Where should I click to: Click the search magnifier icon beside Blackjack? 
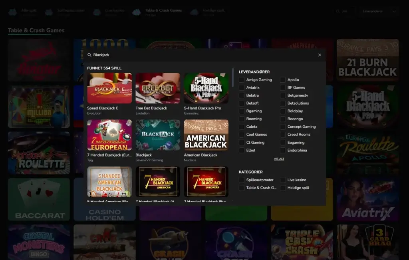pyautogui.click(x=89, y=55)
